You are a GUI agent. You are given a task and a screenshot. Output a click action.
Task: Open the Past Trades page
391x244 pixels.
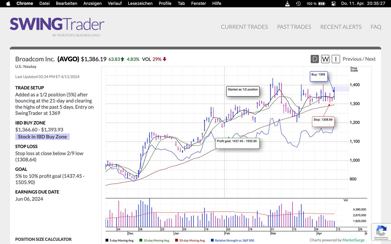click(294, 27)
